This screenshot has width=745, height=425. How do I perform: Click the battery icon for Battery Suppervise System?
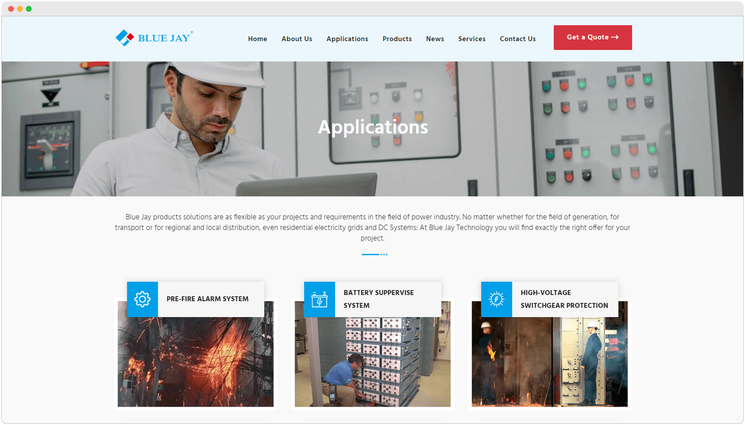pyautogui.click(x=320, y=299)
